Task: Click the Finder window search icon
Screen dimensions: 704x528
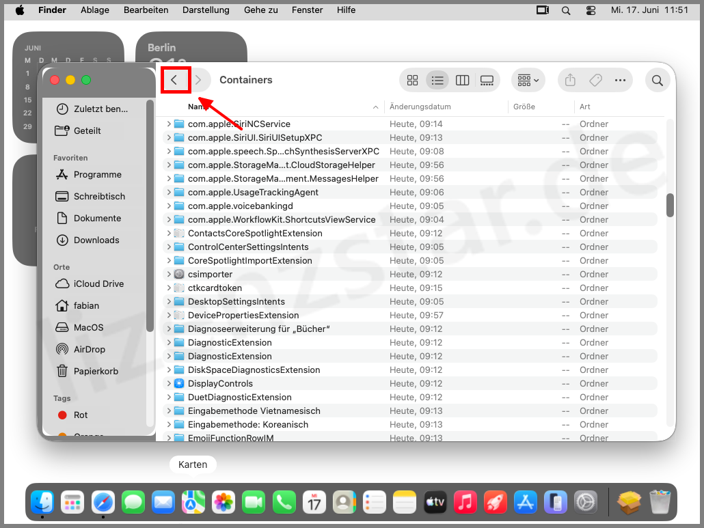Action: click(658, 81)
